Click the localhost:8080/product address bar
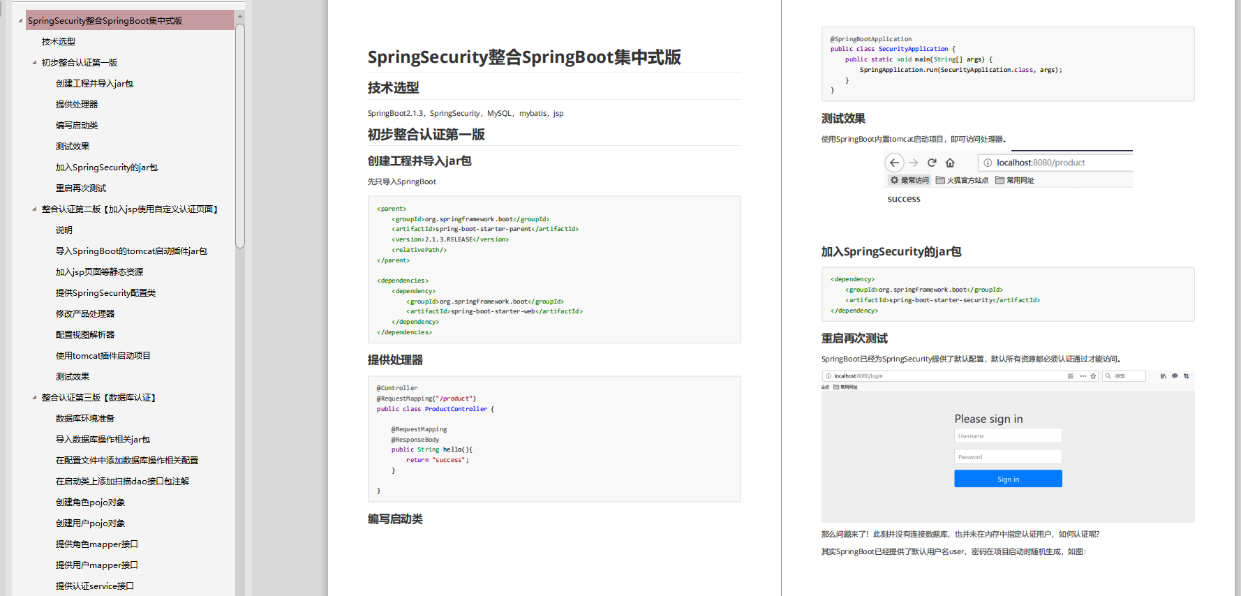 point(1055,163)
